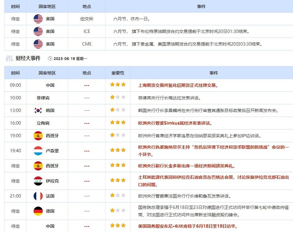Viewport: 293px width, 232px height.
Task: Click the 纽交所 六月节休市一日 event text
Action: point(132,19)
